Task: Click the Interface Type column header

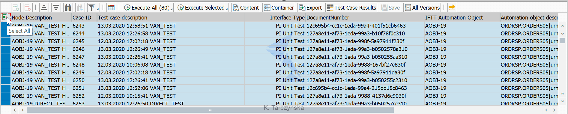Action: 287,18
